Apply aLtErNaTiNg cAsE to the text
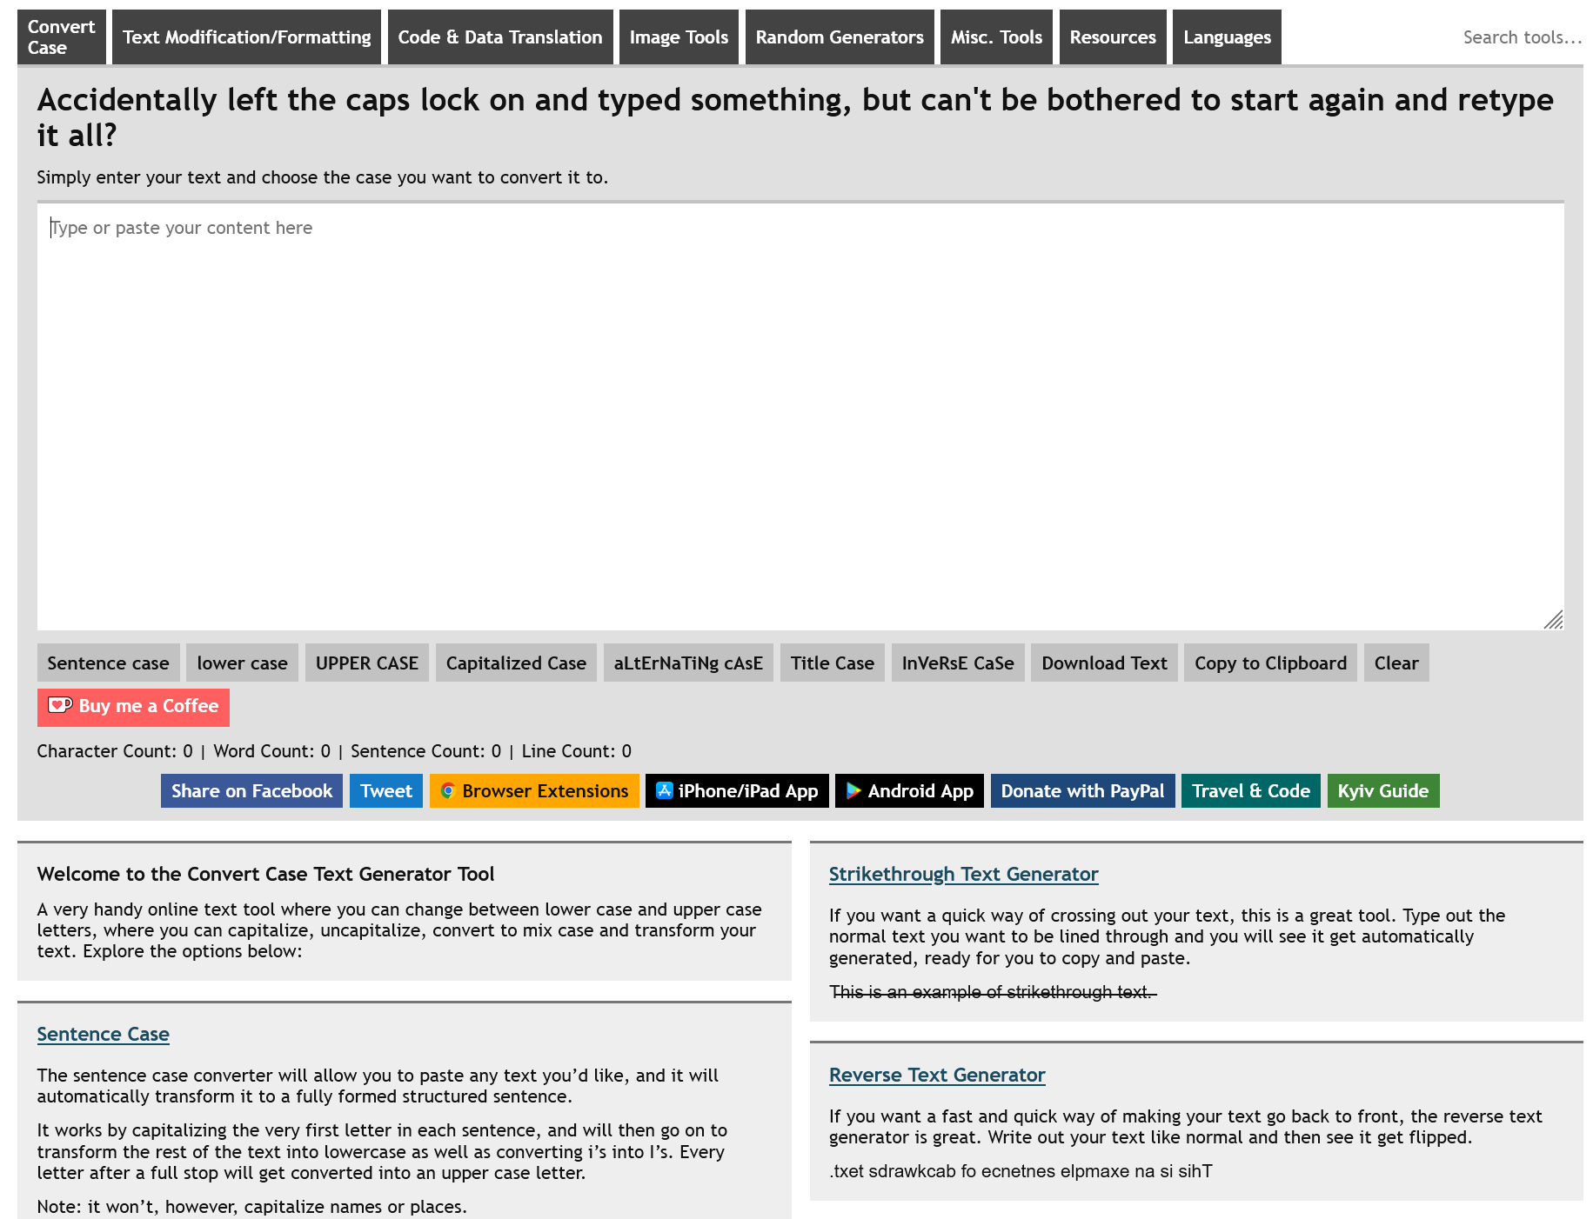Image resolution: width=1593 pixels, height=1219 pixels. pos(688,663)
